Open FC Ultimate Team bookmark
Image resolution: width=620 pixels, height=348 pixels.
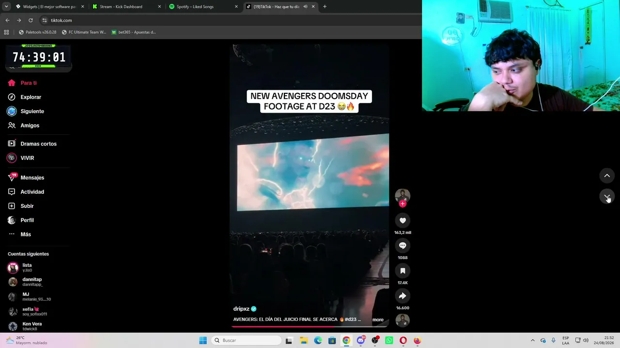pos(84,32)
